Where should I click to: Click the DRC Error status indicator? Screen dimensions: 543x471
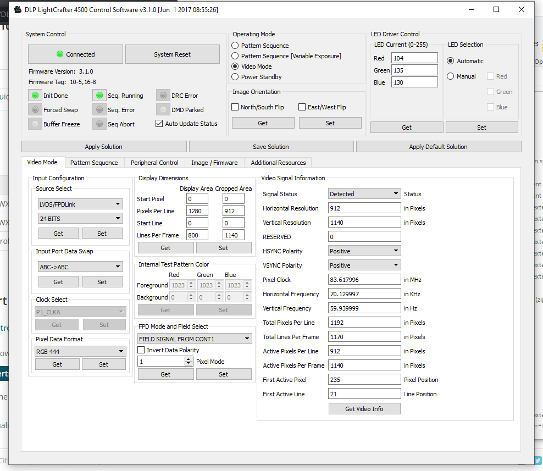click(x=163, y=95)
